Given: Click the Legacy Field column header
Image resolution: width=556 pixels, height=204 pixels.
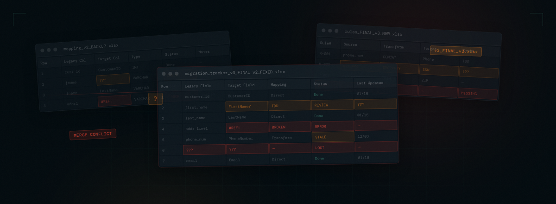Looking at the screenshot, I should 198,86.
